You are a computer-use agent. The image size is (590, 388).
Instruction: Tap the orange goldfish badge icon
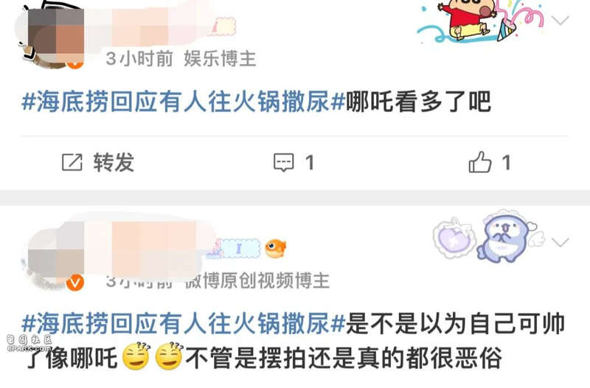[x=275, y=248]
